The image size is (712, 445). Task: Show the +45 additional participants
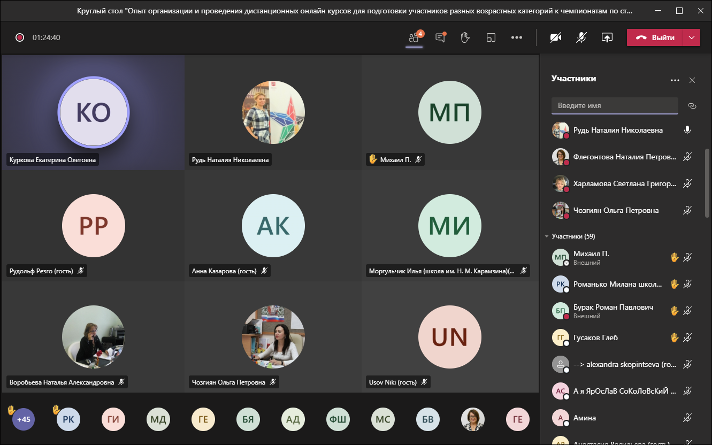coord(24,419)
